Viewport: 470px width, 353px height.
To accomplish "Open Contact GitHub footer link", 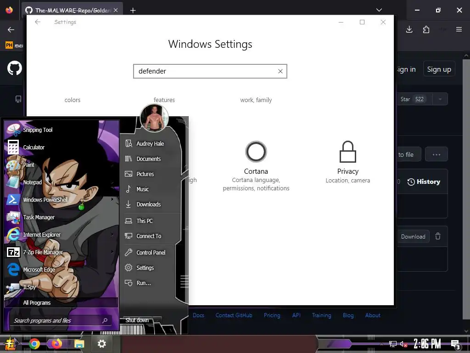I will (234, 315).
